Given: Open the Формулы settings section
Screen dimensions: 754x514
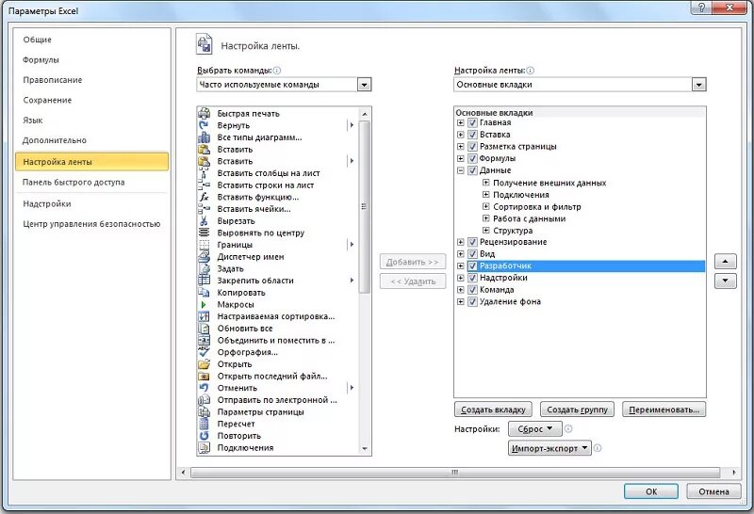Looking at the screenshot, I should click(91, 59).
